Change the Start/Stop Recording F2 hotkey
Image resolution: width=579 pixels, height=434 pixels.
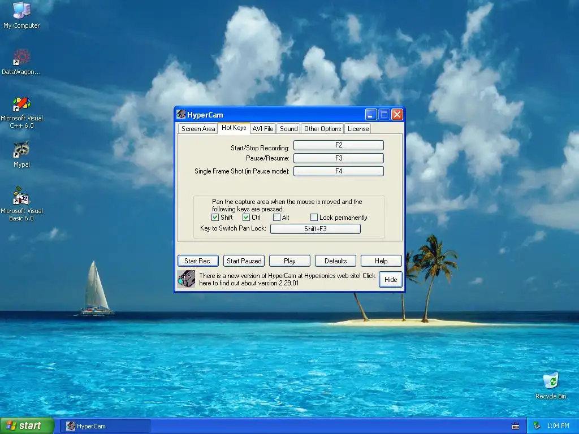[x=339, y=145]
